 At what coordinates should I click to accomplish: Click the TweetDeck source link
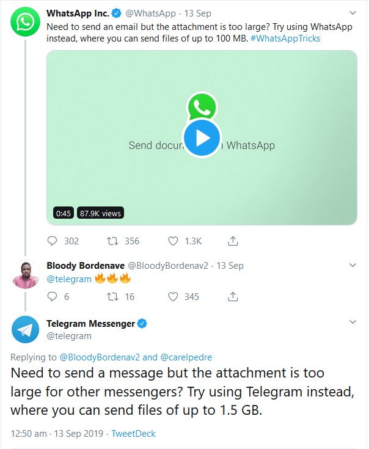pos(134,434)
